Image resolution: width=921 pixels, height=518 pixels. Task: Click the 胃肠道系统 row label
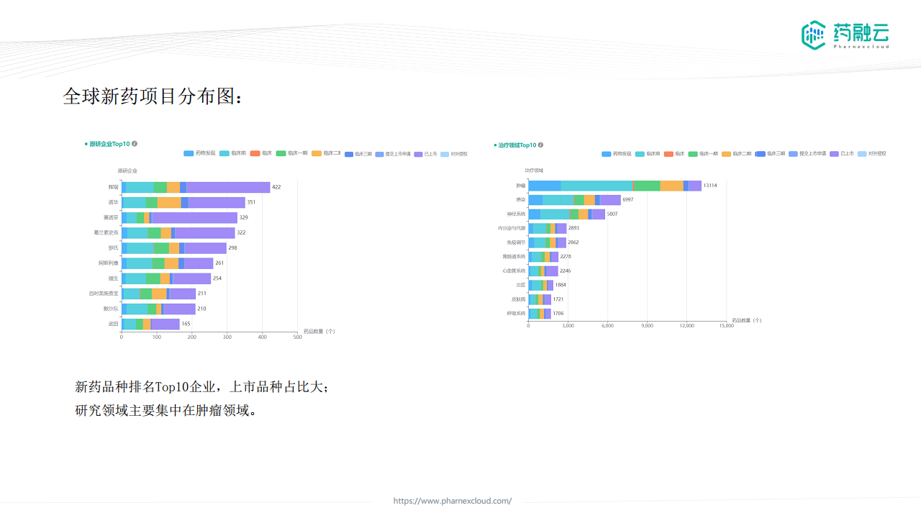tap(514, 257)
